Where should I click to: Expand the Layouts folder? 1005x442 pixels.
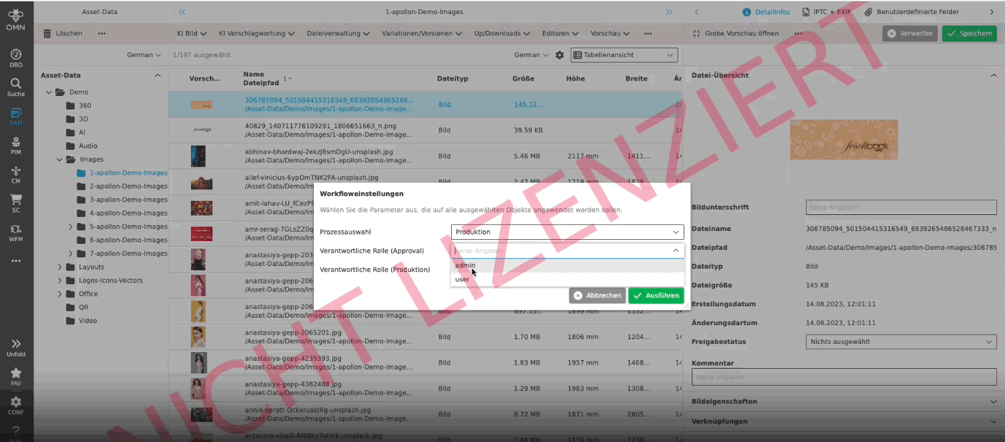pos(60,267)
